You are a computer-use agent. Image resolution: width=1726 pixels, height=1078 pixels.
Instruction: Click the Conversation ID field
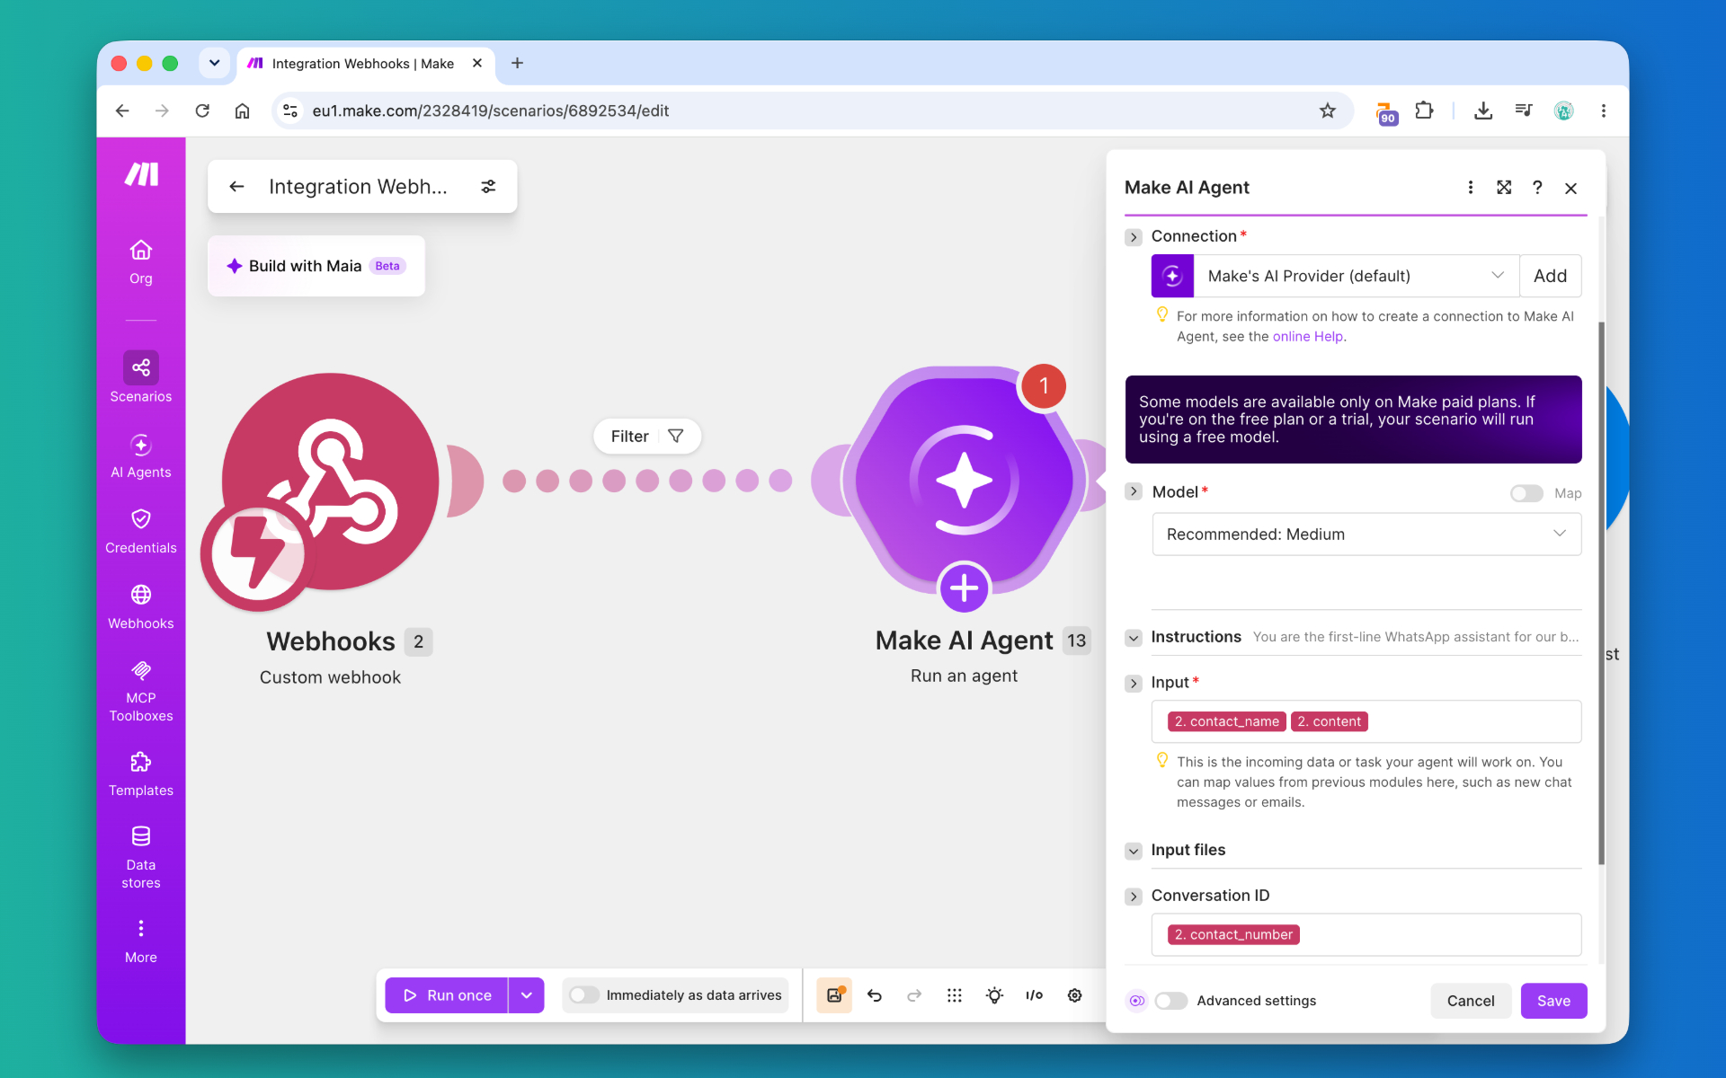pos(1366,934)
